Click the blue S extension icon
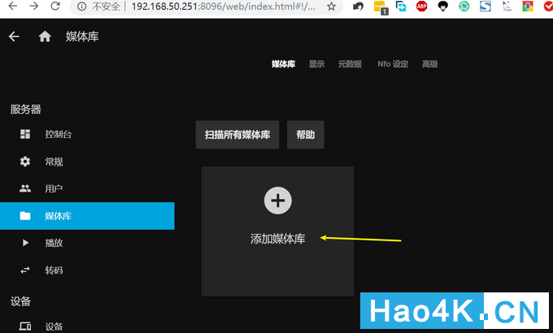 (486, 6)
